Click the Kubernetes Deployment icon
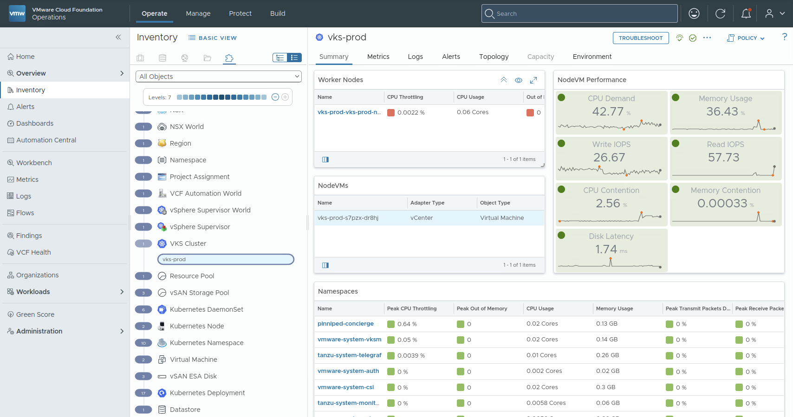793x417 pixels. click(x=162, y=393)
